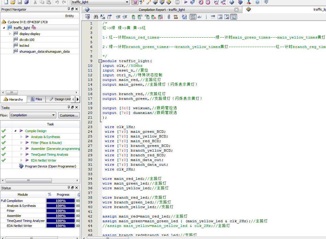Image resolution: width=326 pixels, height=239 pixels.
Task: Click the Undo arrow icon
Action: click(57, 2)
